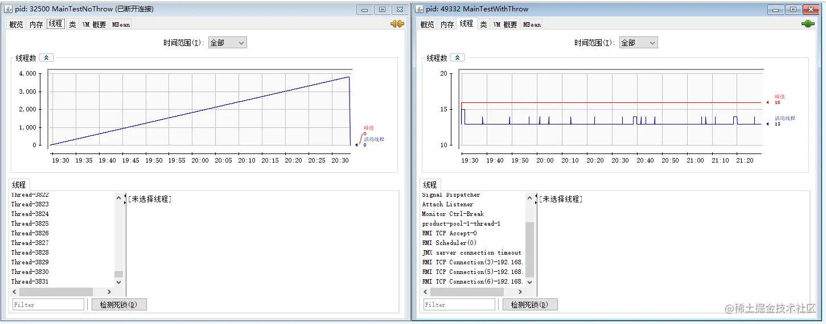Screen dimensions: 826x324
Task: Switch to 概览 tab in MainTestNoThrow window
Action: pos(17,24)
